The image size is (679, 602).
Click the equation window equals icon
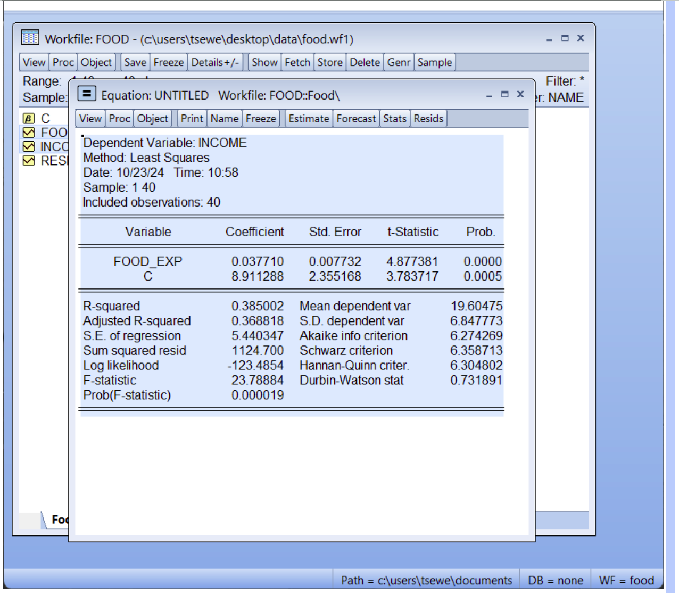tap(87, 94)
